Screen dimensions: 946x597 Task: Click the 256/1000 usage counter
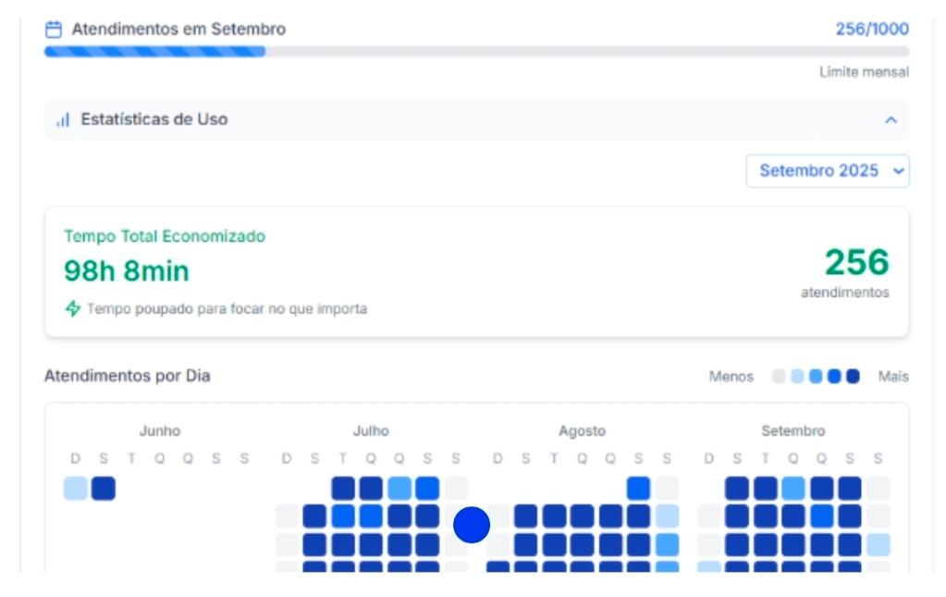point(871,30)
